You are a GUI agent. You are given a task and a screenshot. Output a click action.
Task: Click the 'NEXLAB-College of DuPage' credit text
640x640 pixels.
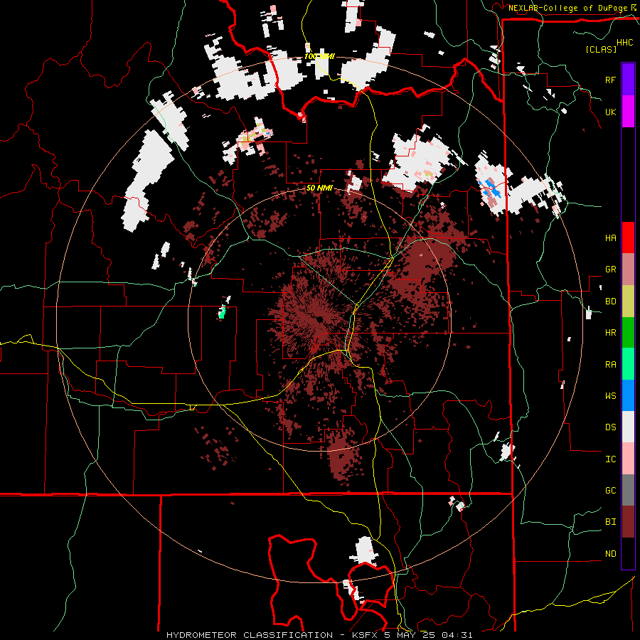tap(567, 8)
